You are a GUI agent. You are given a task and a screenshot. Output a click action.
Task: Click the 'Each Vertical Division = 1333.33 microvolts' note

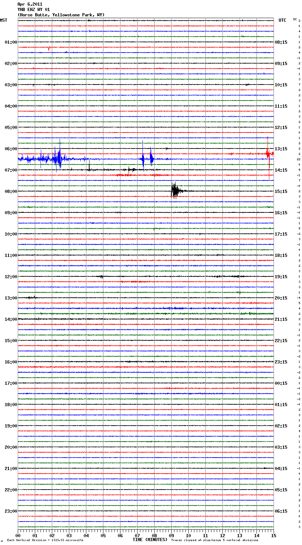click(45, 540)
